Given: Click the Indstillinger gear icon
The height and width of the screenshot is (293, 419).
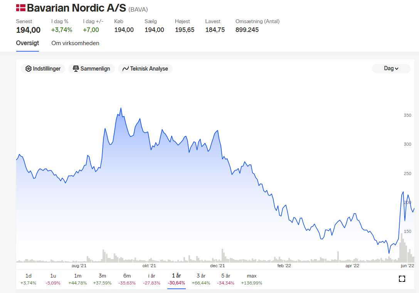Looking at the screenshot, I should tap(28, 69).
